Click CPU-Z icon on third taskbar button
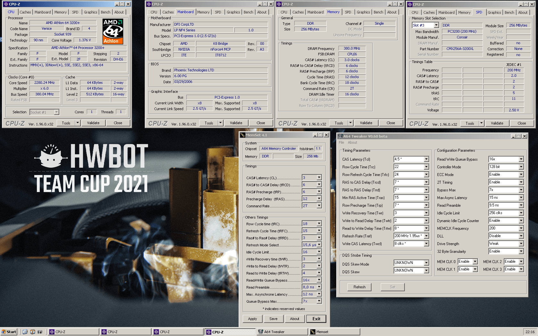The width and height of the screenshot is (538, 336). (x=156, y=332)
